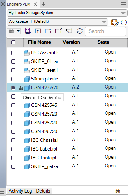
Task: Close the Enginero PDM tab
Action: [35, 4]
